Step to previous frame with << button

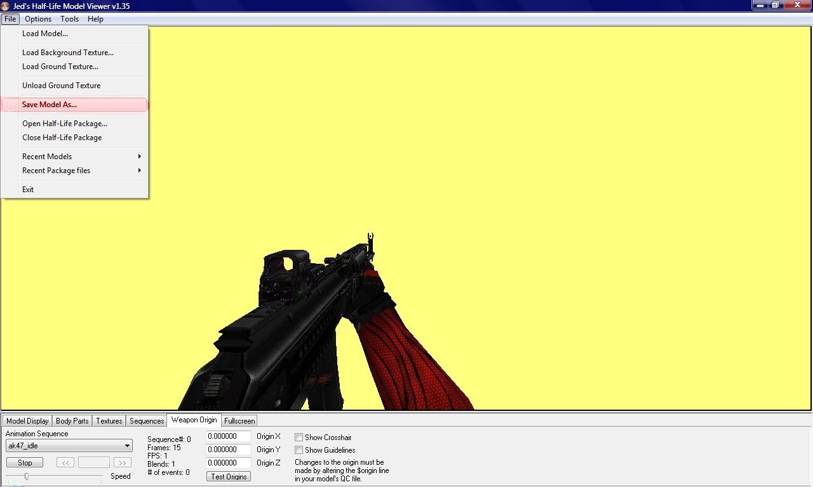coord(65,463)
